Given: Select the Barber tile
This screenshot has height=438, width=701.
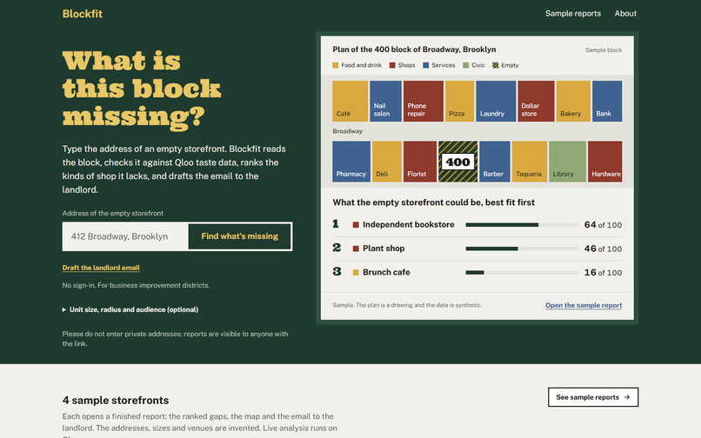Looking at the screenshot, I should pos(495,162).
